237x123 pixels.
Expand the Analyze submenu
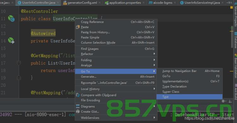[116, 65]
